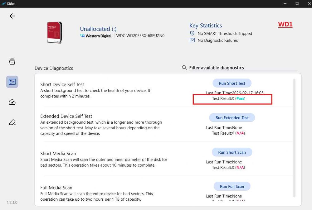312x210 pixels.
Task: Click the Short Media Scan title
Action: coord(58,154)
